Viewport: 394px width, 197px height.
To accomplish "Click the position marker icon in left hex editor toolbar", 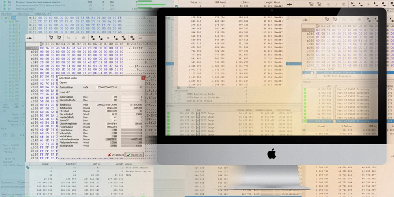I will tap(30, 38).
